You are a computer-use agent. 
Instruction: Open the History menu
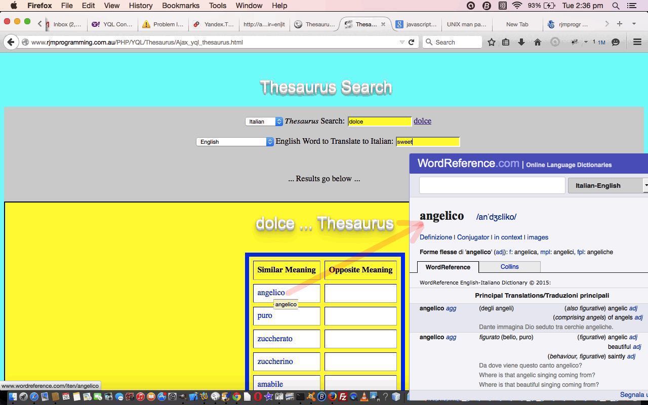click(x=140, y=6)
